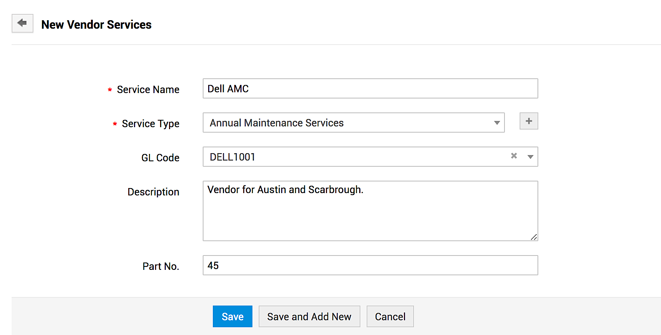
Task: Click the Part No. label
Action: [x=160, y=266]
